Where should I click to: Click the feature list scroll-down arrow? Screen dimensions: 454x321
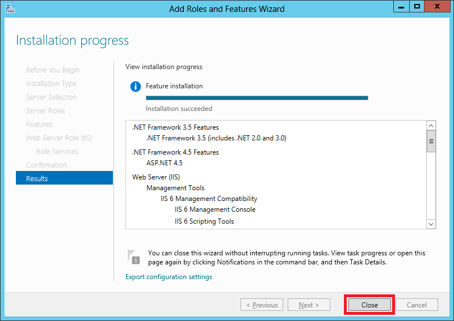pos(431,224)
